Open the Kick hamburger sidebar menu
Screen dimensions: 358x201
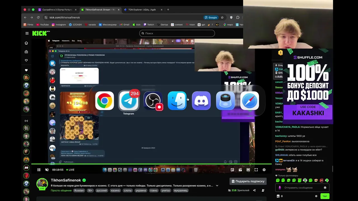point(27,33)
